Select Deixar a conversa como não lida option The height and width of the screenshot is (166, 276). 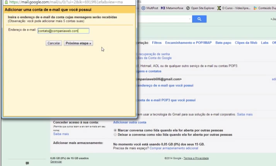click(x=115, y=134)
